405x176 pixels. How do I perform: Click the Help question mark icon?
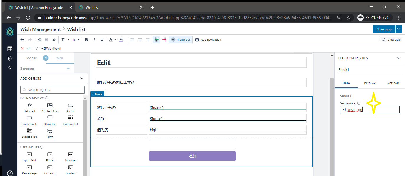pyautogui.click(x=10, y=173)
